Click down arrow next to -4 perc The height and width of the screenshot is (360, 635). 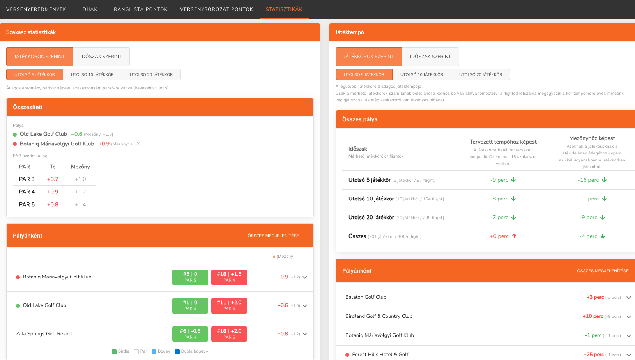pyautogui.click(x=603, y=236)
